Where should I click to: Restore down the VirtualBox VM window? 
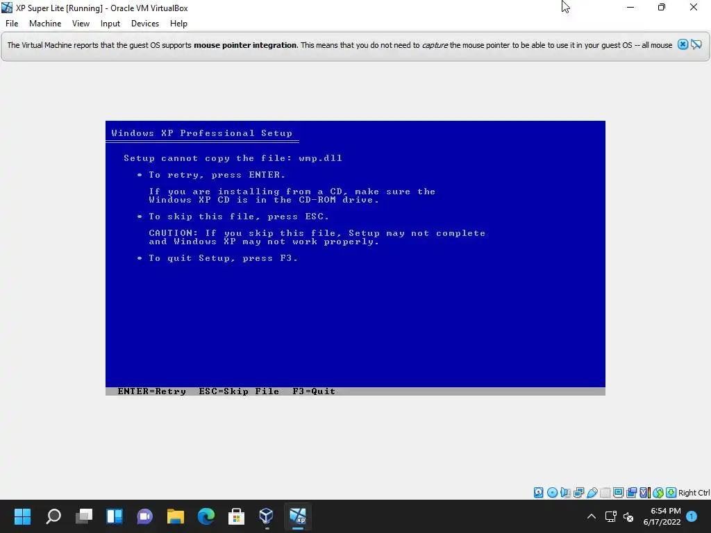coord(662,7)
